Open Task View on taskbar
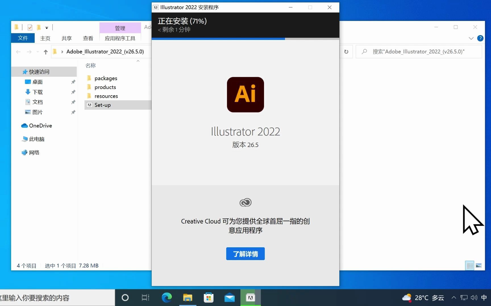This screenshot has width=491, height=306. coord(145,298)
